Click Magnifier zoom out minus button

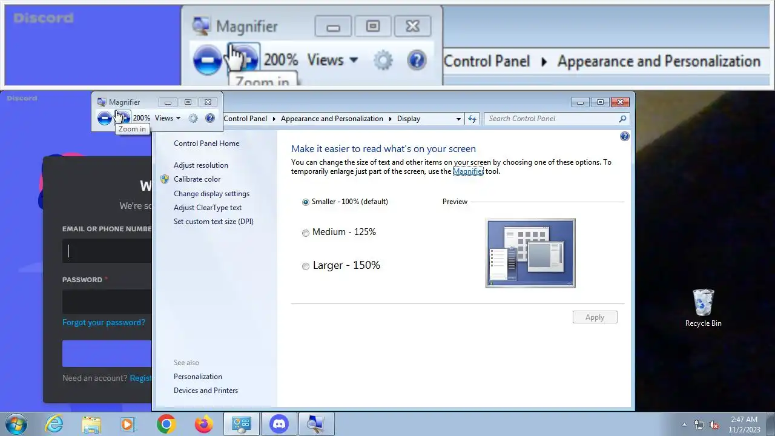click(x=105, y=119)
